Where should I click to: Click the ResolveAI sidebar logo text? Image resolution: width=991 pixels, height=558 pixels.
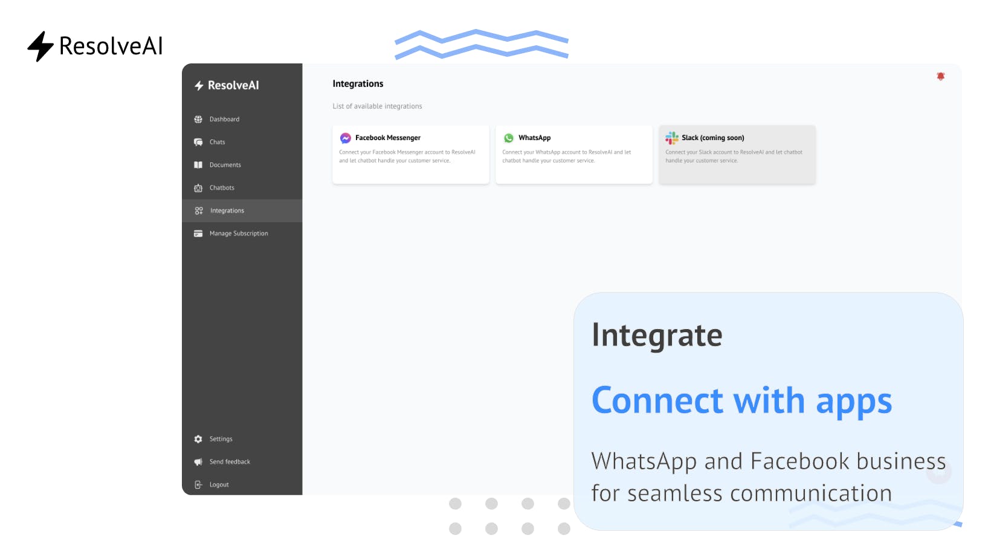[233, 86]
